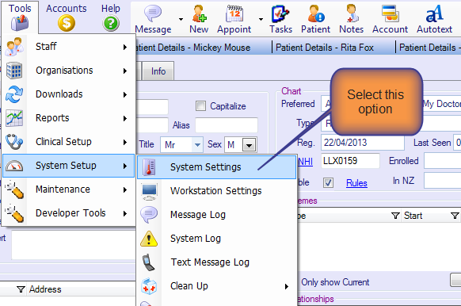Image resolution: width=461 pixels, height=306 pixels.
Task: Click the System Log warning triangle icon
Action: (x=149, y=239)
